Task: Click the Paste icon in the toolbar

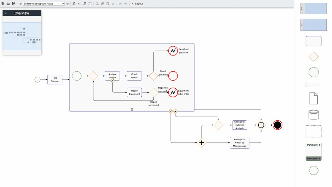Action: click(108, 4)
